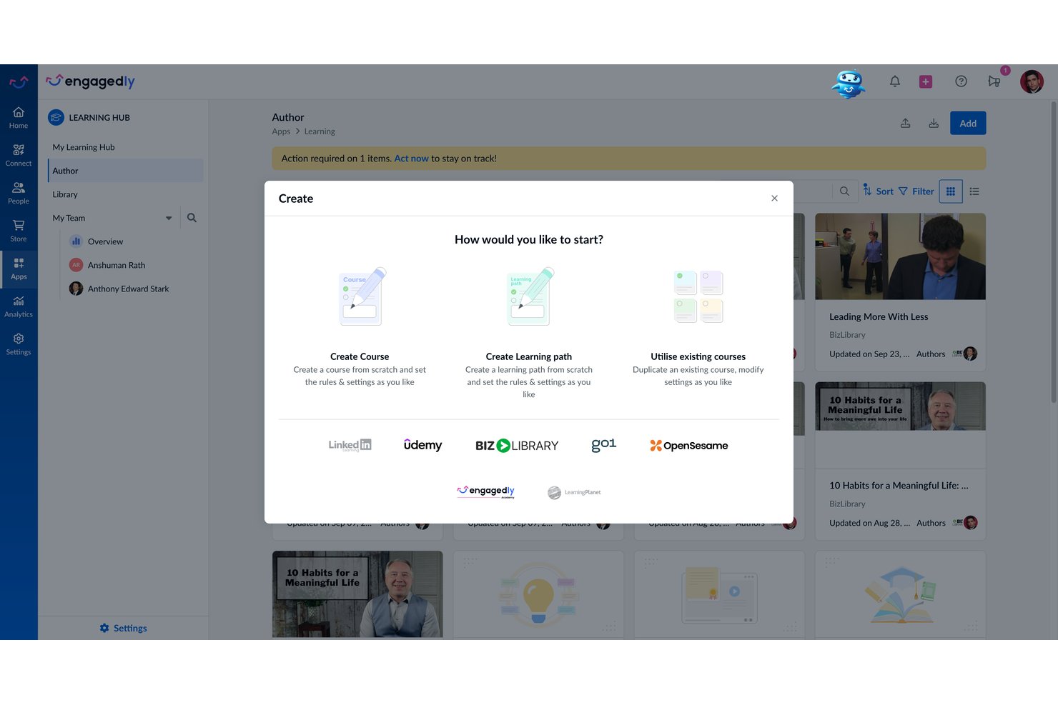Choose the LinkedIn Learning provider logo
Viewport: 1058px width, 705px height.
point(350,445)
